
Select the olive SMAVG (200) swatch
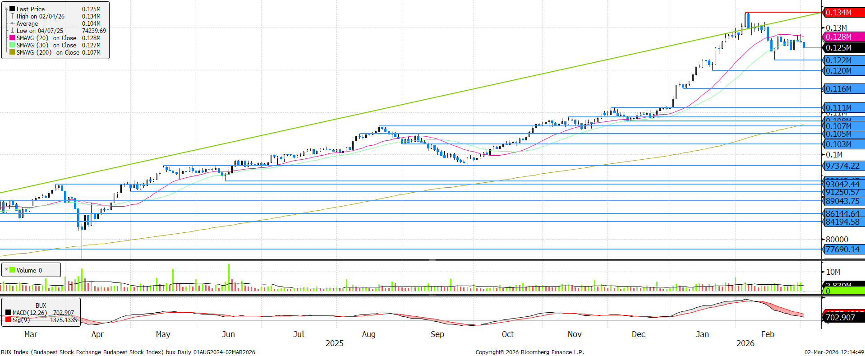(x=12, y=52)
